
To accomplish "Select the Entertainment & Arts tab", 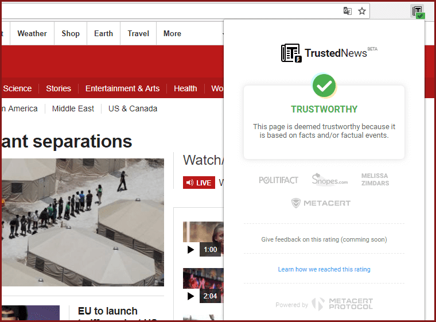I will (122, 88).
